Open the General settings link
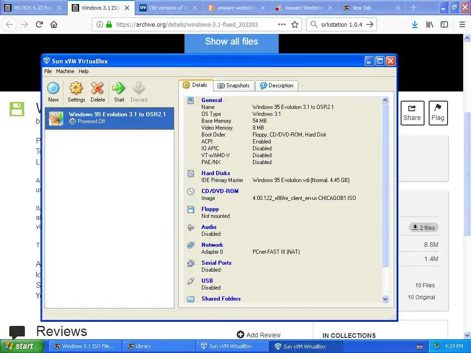Image resolution: width=471 pixels, height=353 pixels. click(212, 100)
